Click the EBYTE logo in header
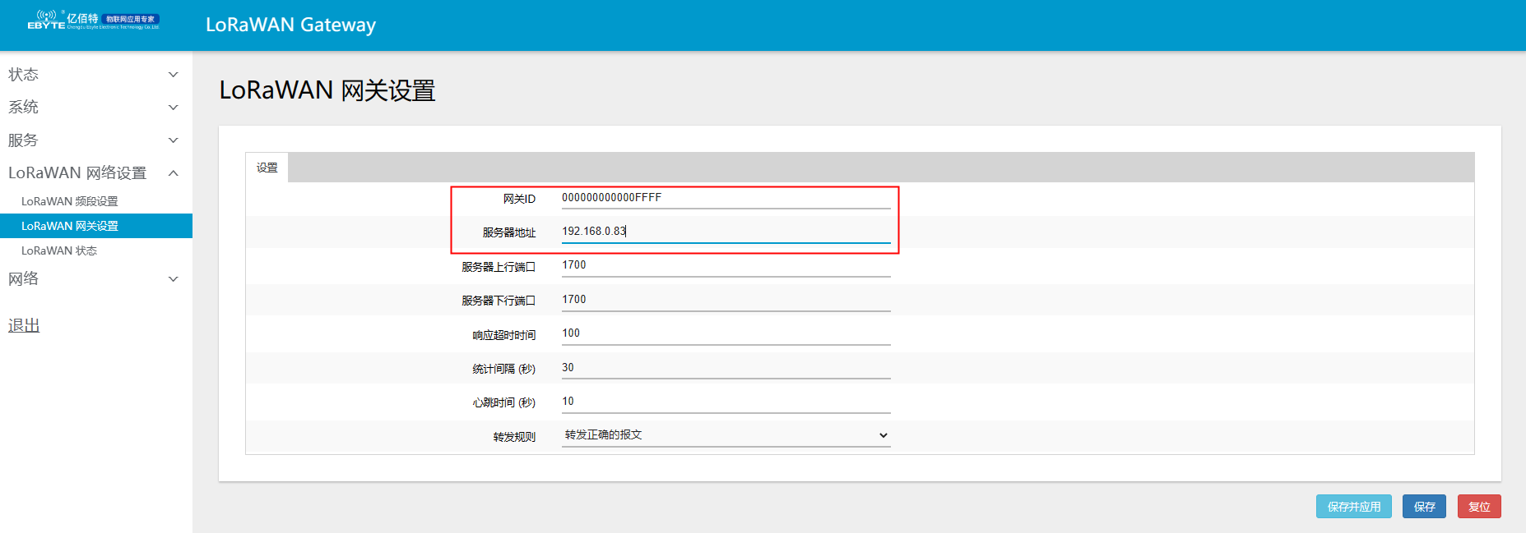 93,21
